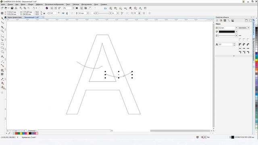Screen dimensions: 258x145
Task: Open start arrowhead dropdown
Action: point(96,13)
